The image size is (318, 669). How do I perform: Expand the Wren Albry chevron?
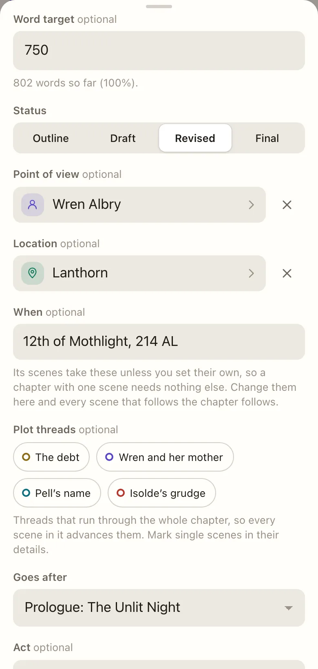pyautogui.click(x=252, y=205)
